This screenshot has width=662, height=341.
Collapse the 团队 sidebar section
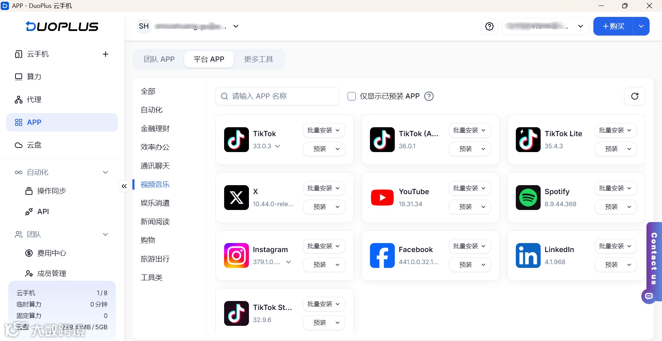pyautogui.click(x=106, y=234)
